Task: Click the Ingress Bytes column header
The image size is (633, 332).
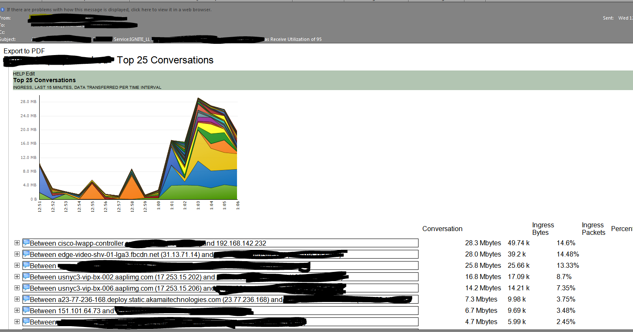Action: (x=543, y=229)
